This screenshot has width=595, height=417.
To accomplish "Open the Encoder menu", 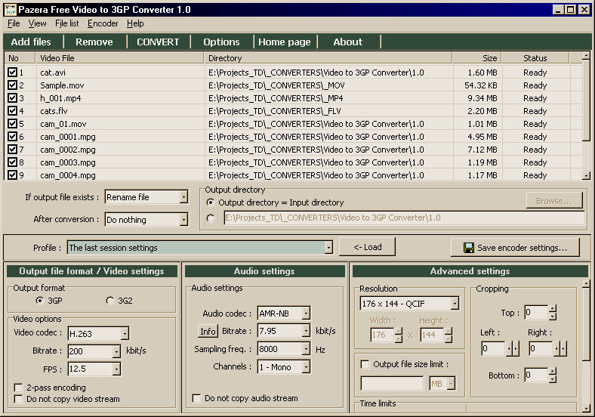I will click(x=103, y=23).
